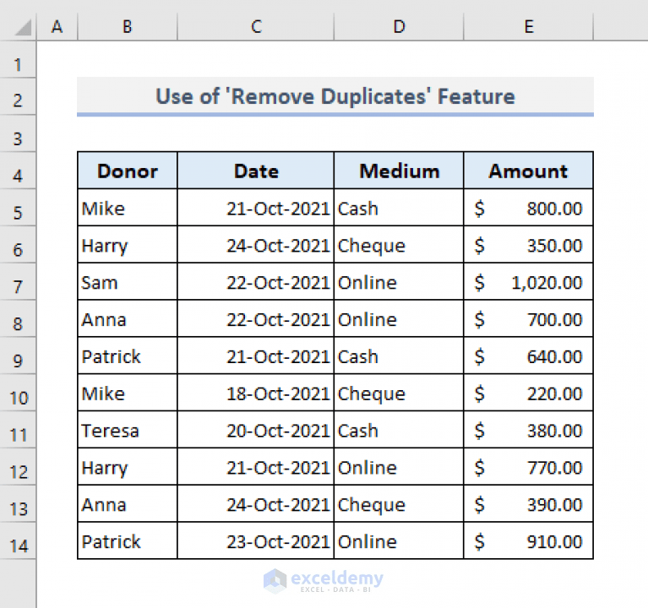Image resolution: width=648 pixels, height=608 pixels.
Task: Select date 24-Oct-2021 in row 6
Action: point(256,245)
